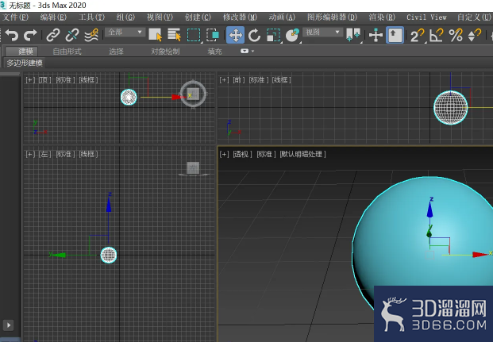
Task: Open the 修改器(M) menu
Action: click(x=240, y=17)
